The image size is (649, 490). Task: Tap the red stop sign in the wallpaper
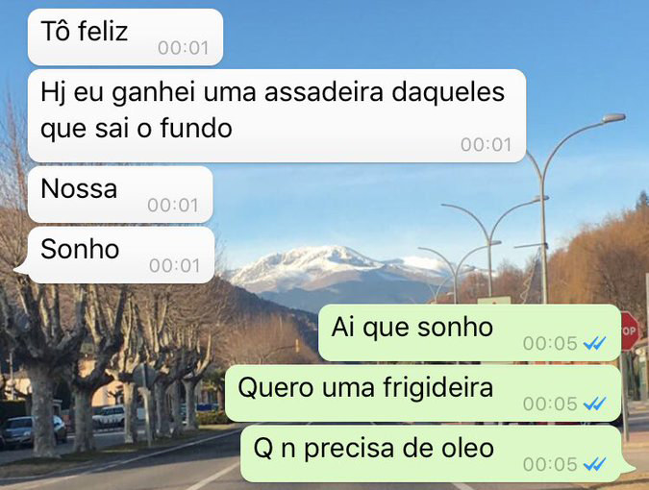click(630, 331)
